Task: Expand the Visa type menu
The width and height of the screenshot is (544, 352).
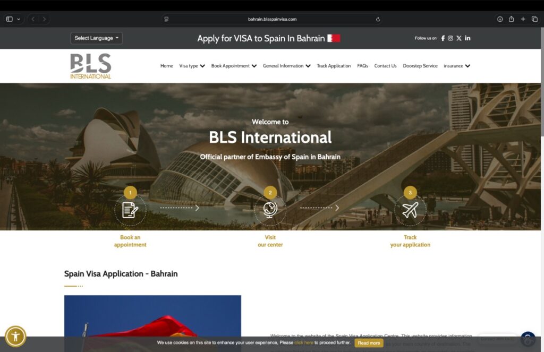Action: point(192,66)
